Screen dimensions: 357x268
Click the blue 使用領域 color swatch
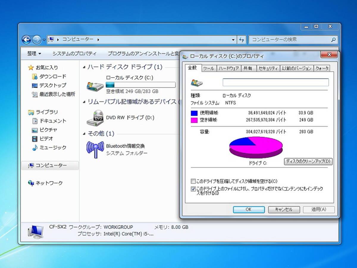194,113
